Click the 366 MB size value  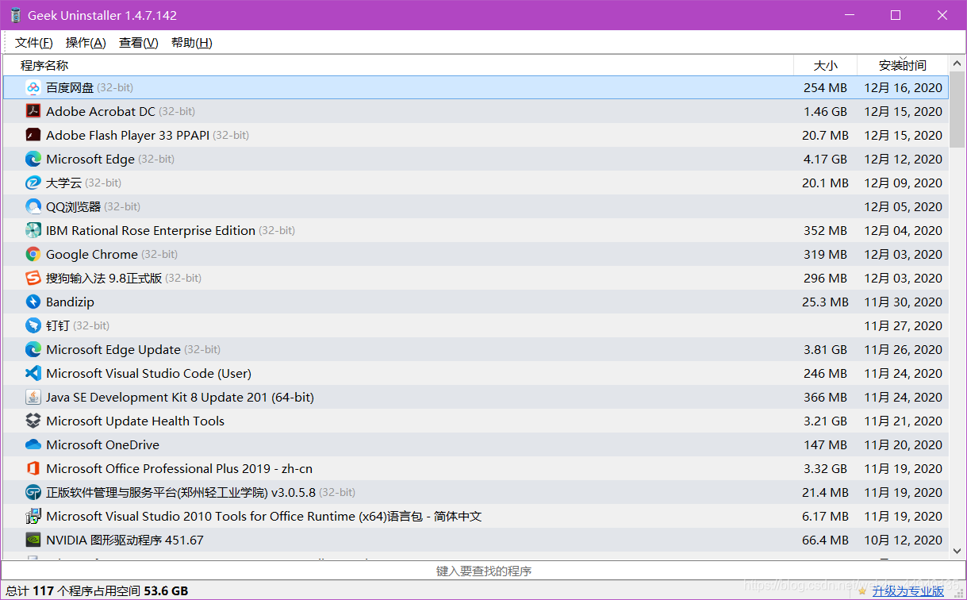(825, 397)
